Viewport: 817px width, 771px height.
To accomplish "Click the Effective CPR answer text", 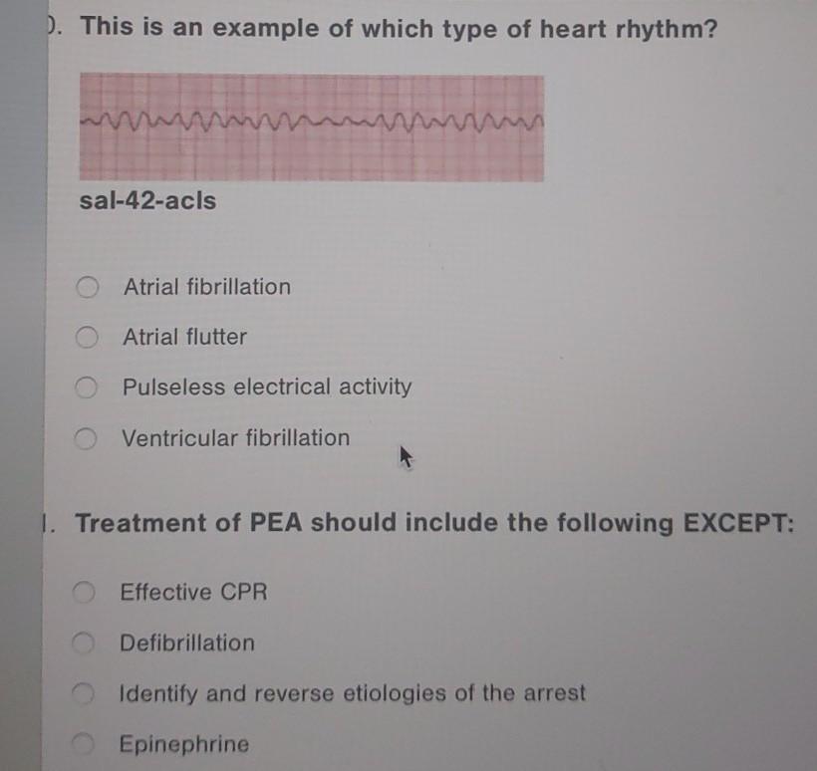I will [192, 593].
